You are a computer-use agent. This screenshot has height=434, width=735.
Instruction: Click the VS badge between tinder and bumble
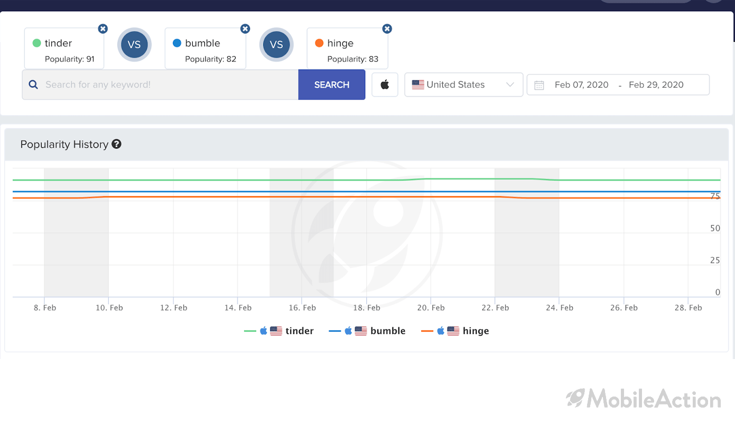coord(134,44)
